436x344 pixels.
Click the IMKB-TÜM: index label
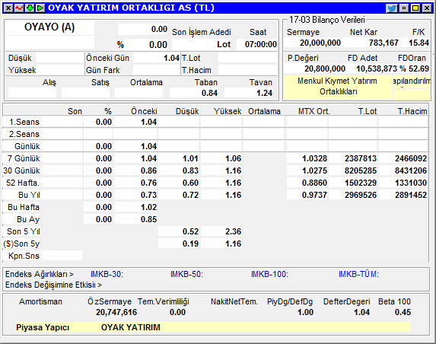pyautogui.click(x=358, y=274)
